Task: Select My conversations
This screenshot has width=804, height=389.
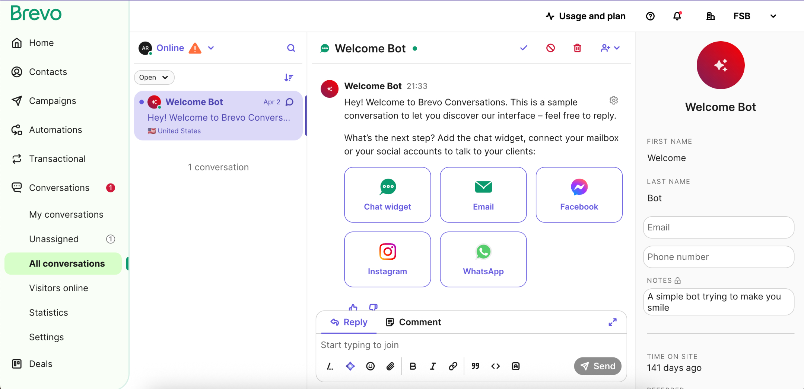Action: point(66,215)
